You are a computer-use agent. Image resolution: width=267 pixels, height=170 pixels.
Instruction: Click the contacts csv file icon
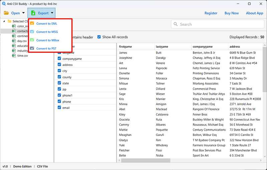point(14,31)
